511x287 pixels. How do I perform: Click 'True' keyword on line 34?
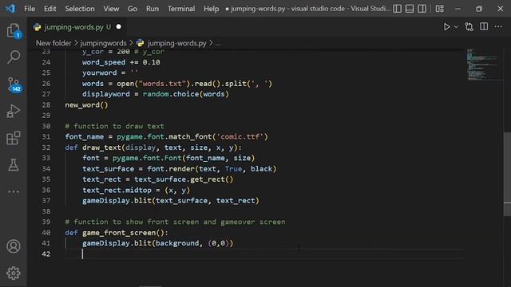(233, 168)
